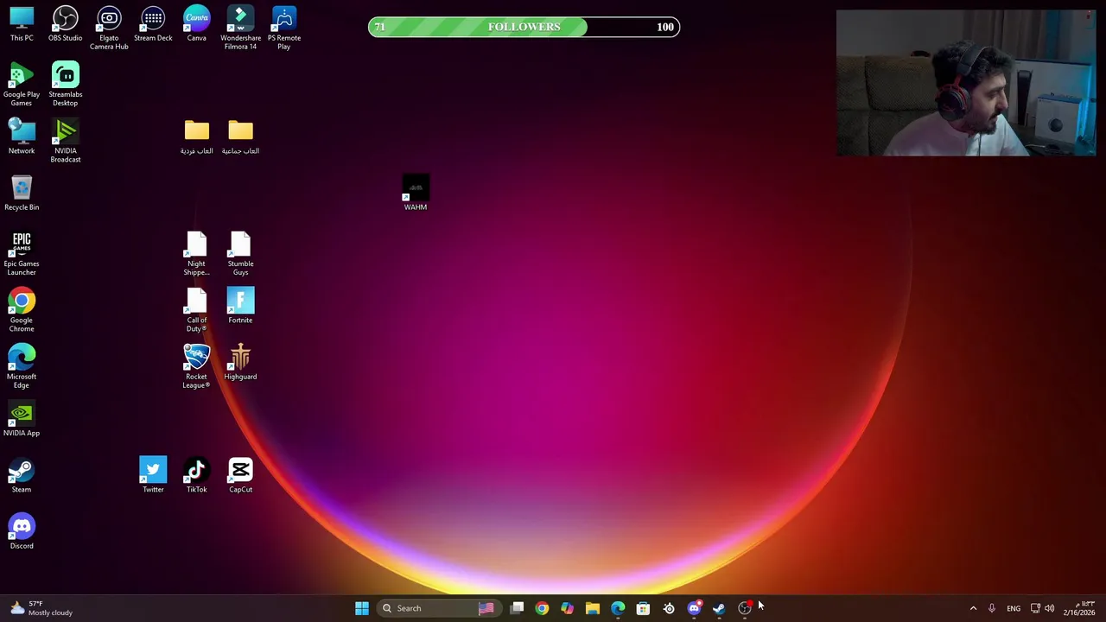
Task: Open CapCut desktop shortcut
Action: [240, 475]
